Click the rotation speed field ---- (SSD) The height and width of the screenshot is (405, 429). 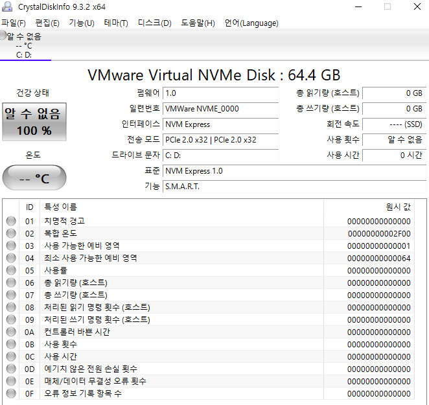(x=395, y=124)
